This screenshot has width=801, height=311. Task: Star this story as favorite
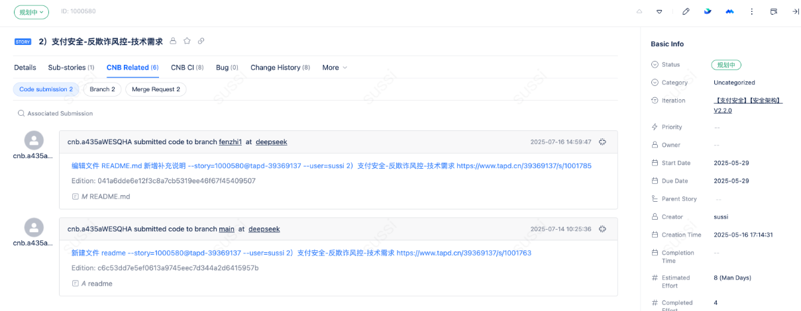point(187,41)
